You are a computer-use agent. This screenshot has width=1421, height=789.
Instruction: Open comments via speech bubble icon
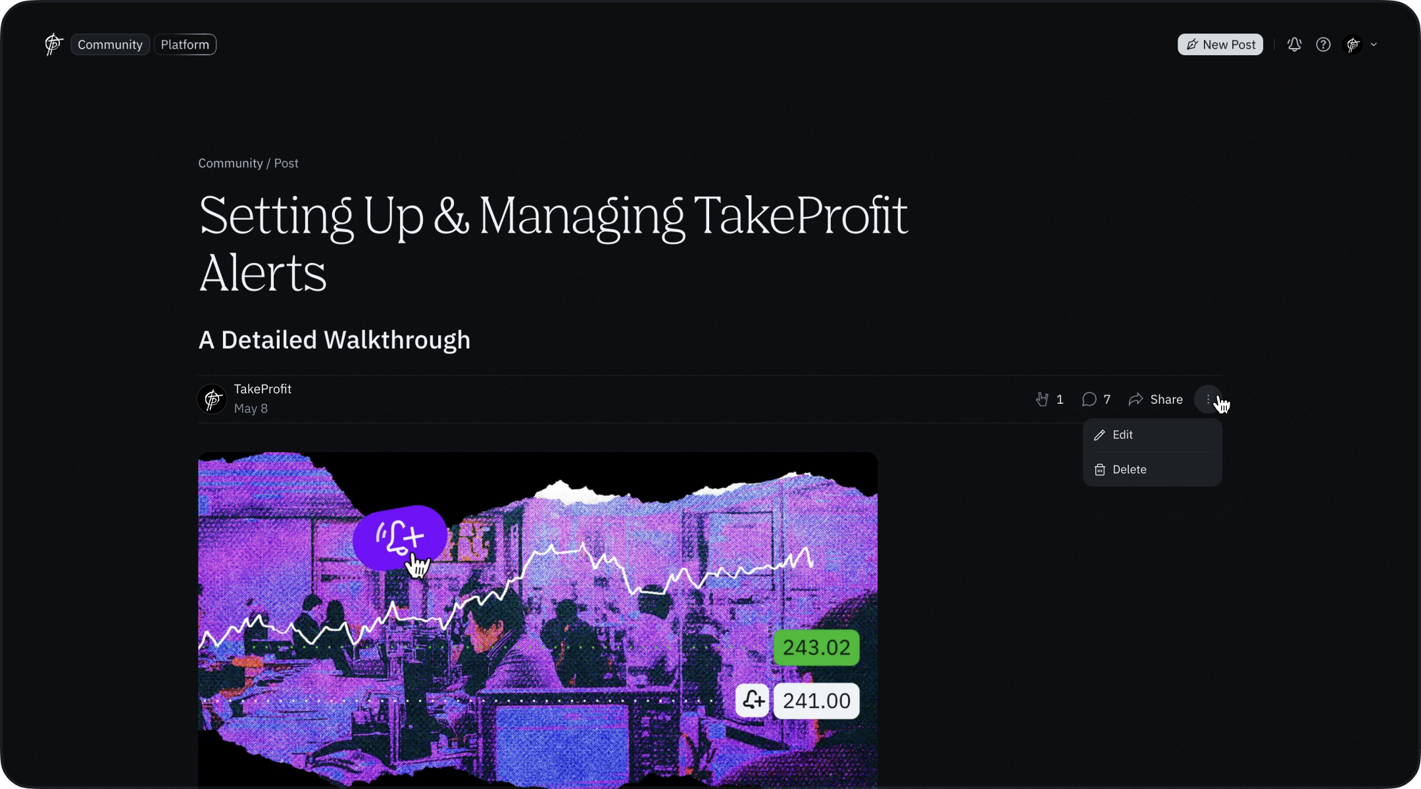(1089, 399)
